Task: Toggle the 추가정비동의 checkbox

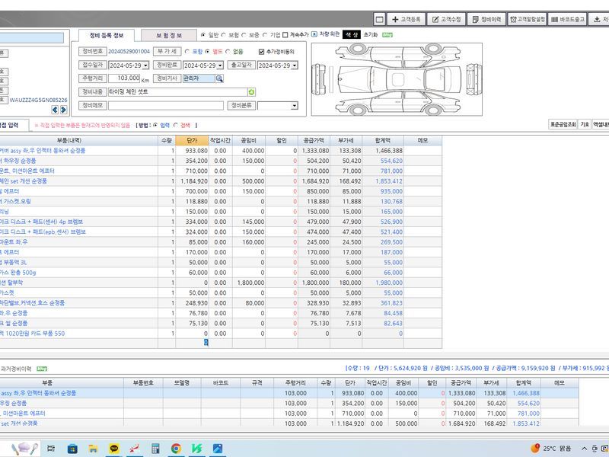Action: click(261, 51)
